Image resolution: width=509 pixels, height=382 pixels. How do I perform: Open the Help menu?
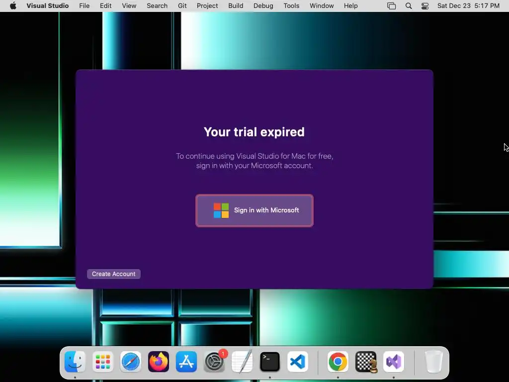click(351, 6)
